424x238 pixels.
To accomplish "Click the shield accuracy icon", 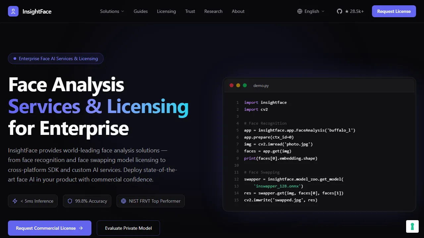I will (x=70, y=201).
